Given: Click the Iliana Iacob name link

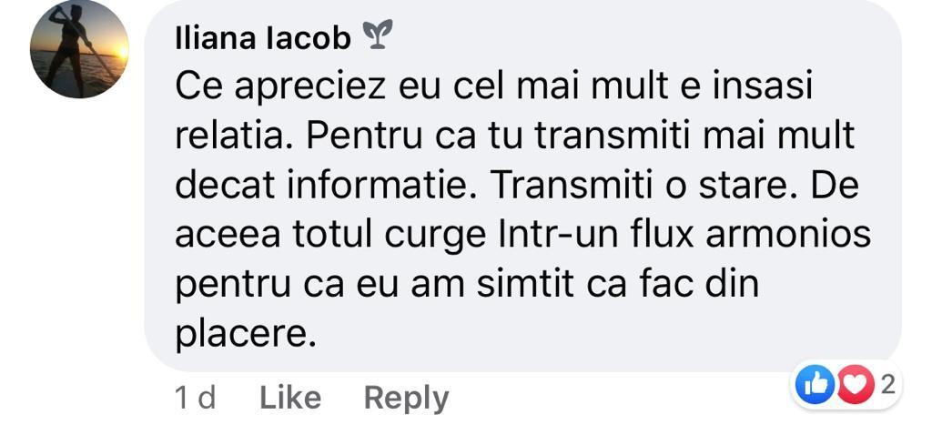Looking at the screenshot, I should (x=263, y=39).
